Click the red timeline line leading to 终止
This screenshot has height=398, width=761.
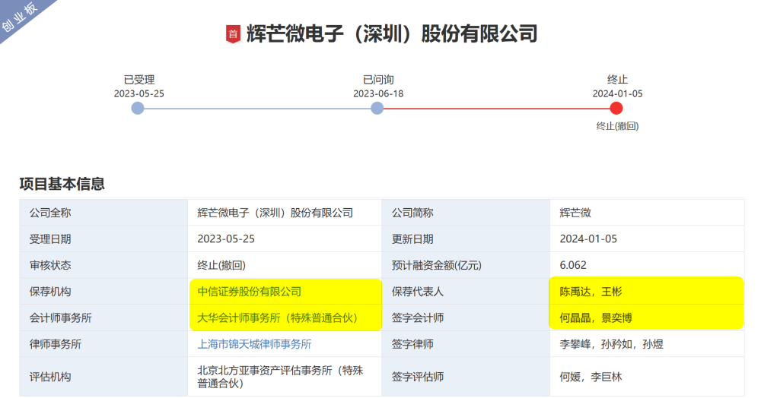click(496, 109)
